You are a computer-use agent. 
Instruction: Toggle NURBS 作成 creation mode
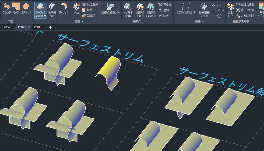coord(52,10)
